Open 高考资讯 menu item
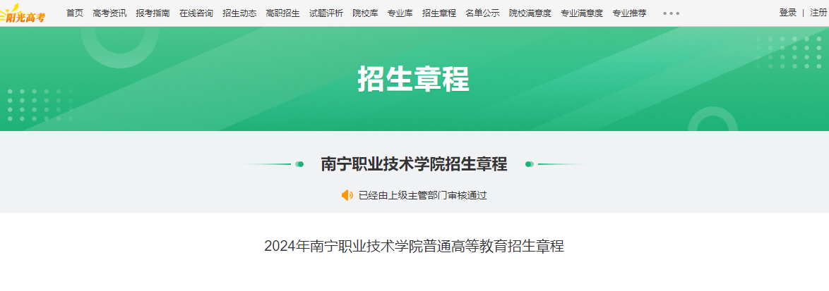The image size is (829, 291). (x=109, y=13)
